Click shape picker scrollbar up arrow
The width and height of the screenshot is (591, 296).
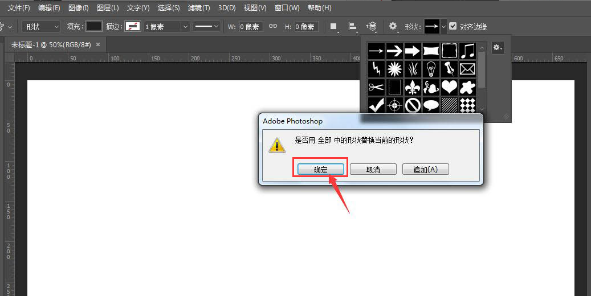point(482,48)
